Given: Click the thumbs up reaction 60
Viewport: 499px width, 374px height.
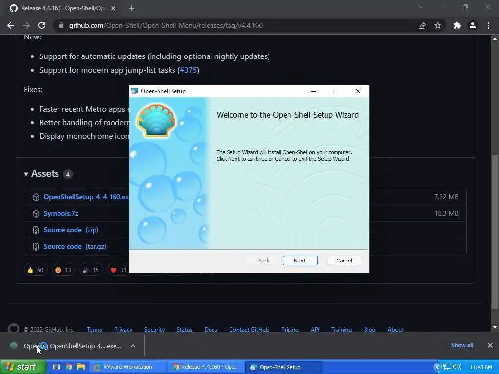Looking at the screenshot, I should point(36,270).
